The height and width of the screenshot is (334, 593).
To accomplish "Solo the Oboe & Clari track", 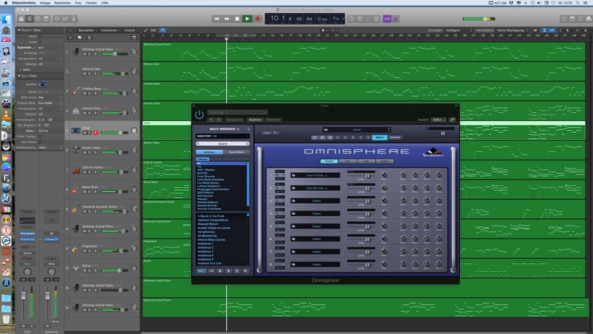I will (90, 74).
